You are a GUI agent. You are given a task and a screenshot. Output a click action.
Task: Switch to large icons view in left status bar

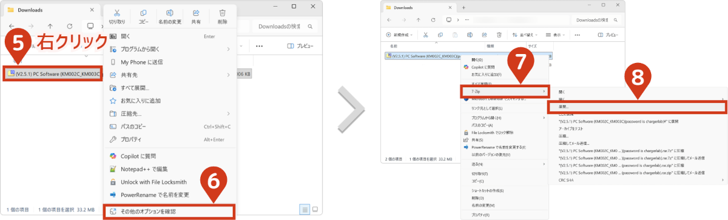[315, 209]
